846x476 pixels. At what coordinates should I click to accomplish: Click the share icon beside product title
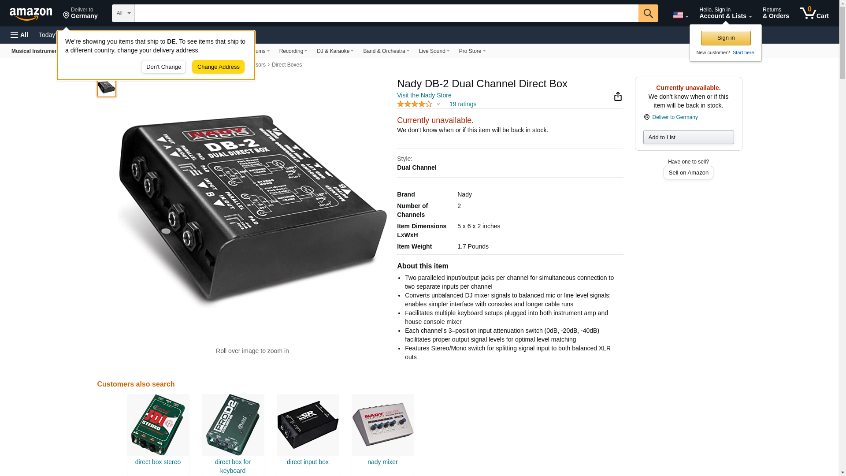pos(618,97)
